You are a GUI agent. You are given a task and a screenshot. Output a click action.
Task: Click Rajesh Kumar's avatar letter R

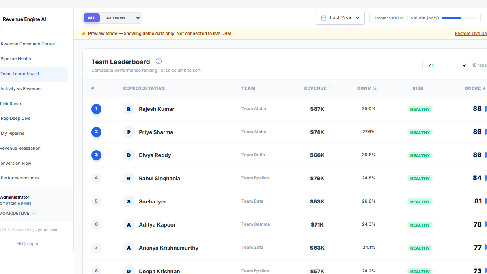pos(129,109)
